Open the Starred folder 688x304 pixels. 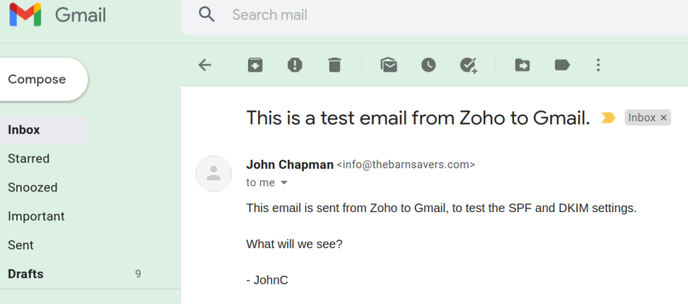pyautogui.click(x=28, y=158)
